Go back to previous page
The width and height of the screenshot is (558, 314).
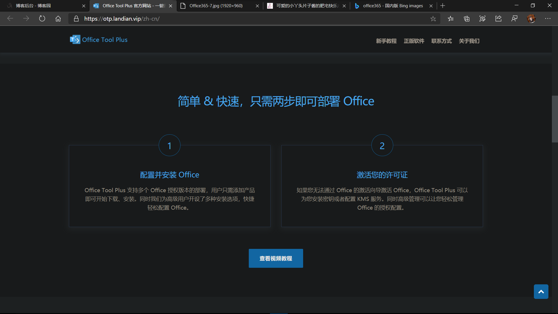(10, 19)
